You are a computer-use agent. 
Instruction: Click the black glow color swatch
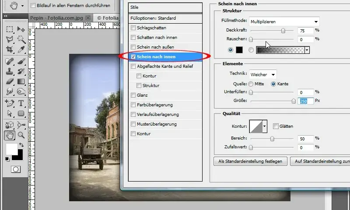pos(239,50)
